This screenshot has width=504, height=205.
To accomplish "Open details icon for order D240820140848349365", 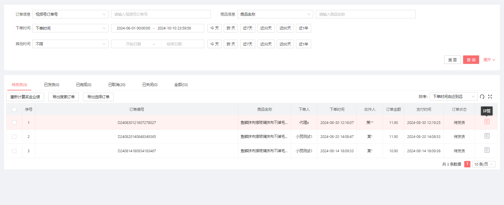I will (x=487, y=136).
